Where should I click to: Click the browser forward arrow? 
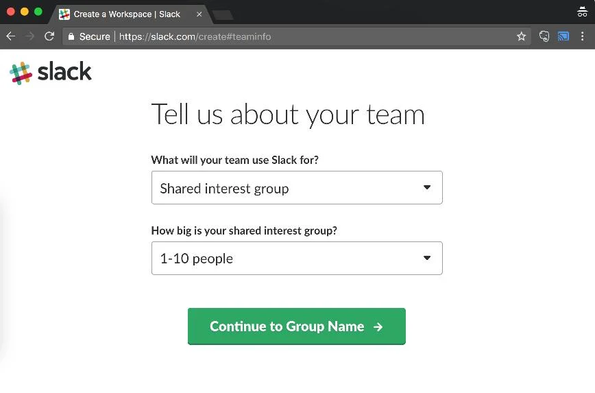(x=29, y=36)
